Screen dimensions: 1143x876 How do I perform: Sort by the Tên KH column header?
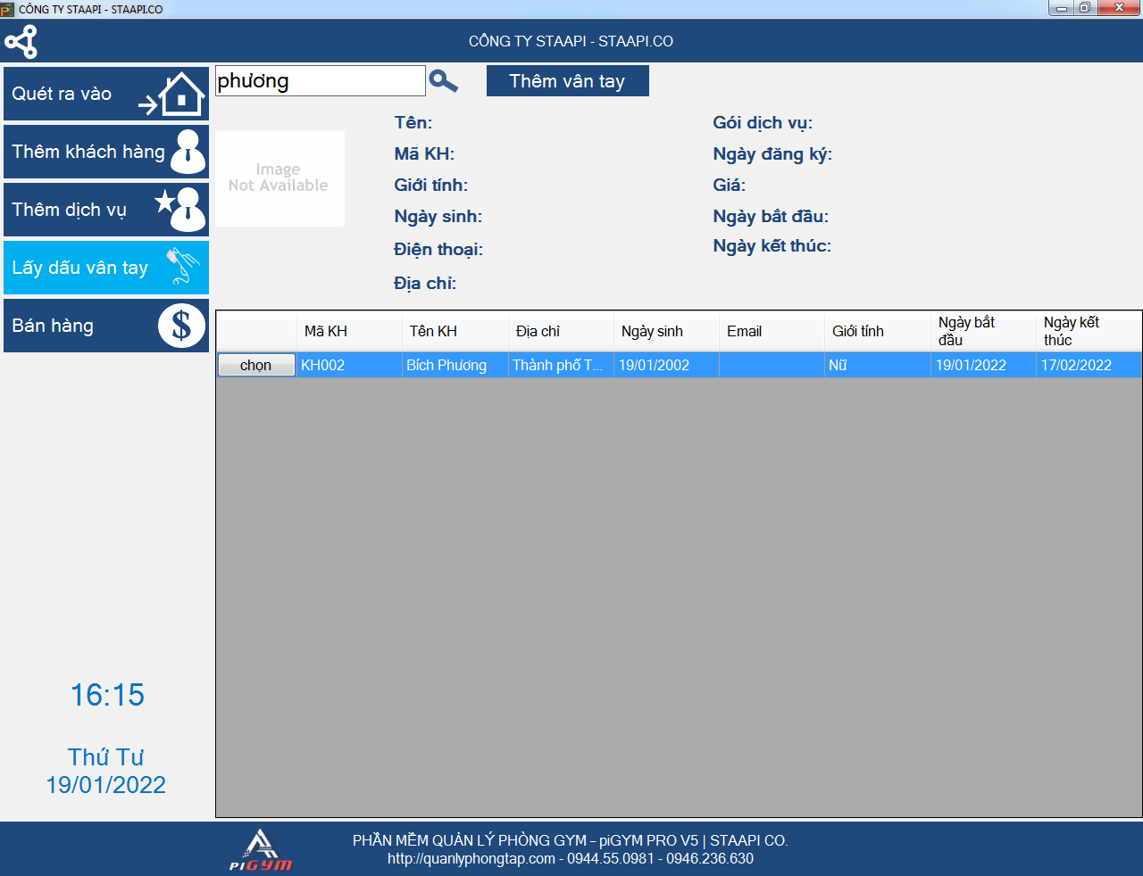[455, 331]
